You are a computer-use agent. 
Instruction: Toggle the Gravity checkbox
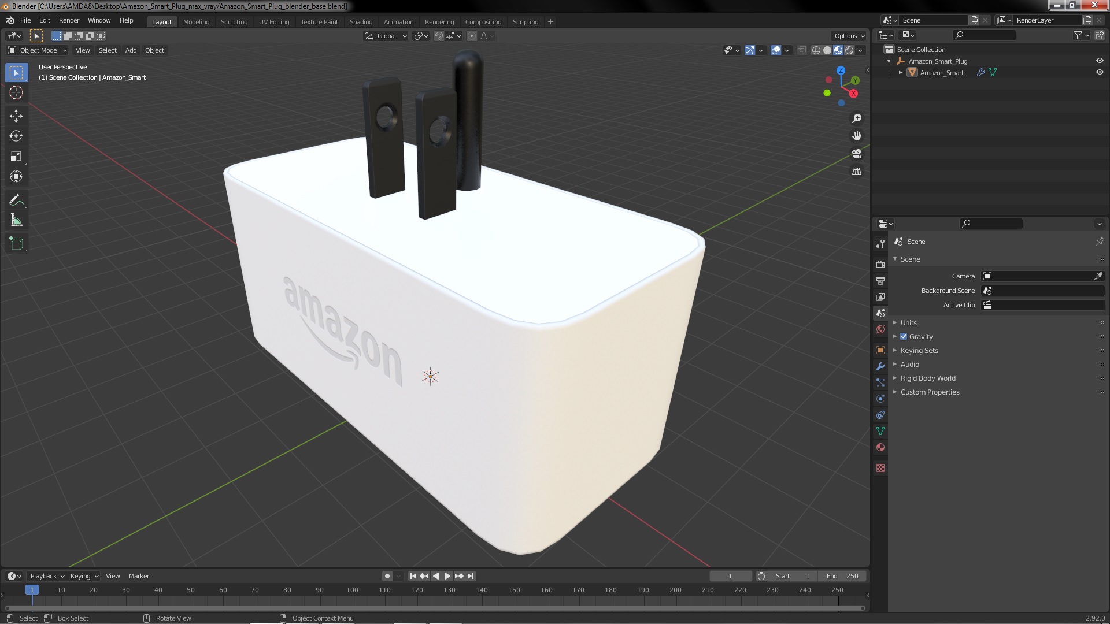(904, 337)
